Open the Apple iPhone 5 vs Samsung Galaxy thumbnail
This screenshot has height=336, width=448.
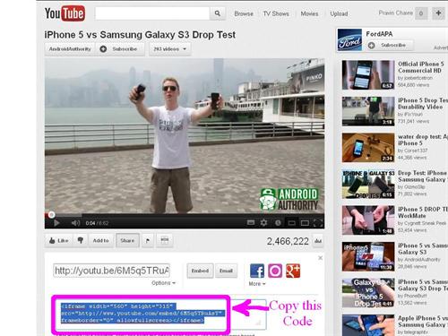pyautogui.click(x=368, y=325)
